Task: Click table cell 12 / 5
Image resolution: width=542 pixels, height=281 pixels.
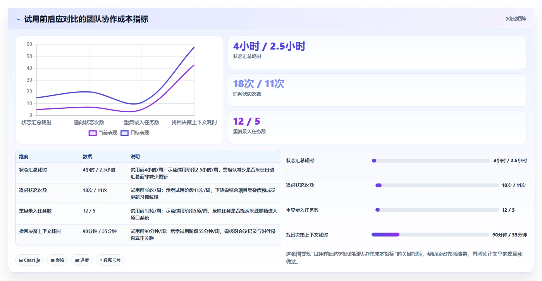Action: (89, 211)
